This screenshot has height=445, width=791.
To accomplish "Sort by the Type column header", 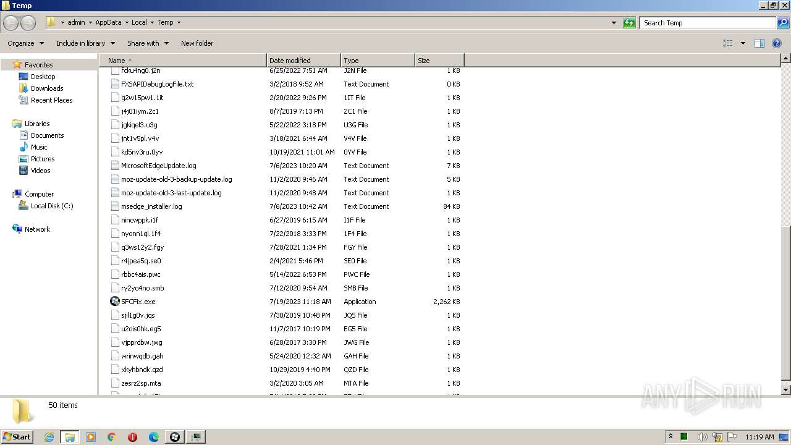I will (x=378, y=61).
